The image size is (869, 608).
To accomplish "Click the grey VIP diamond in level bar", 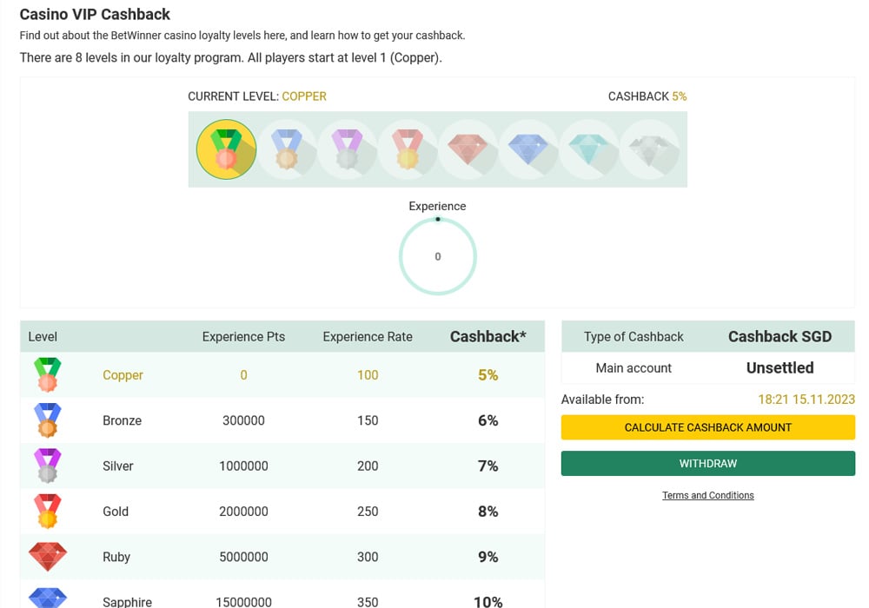I will coord(649,149).
